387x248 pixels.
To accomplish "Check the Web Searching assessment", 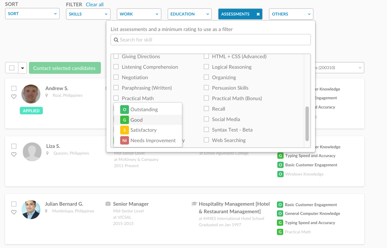I will pos(206,140).
